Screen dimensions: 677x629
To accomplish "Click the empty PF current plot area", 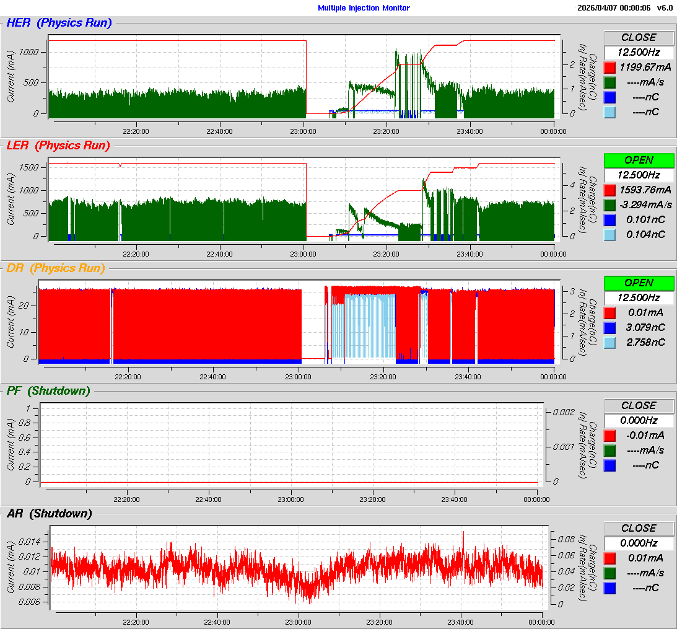I will 292,444.
